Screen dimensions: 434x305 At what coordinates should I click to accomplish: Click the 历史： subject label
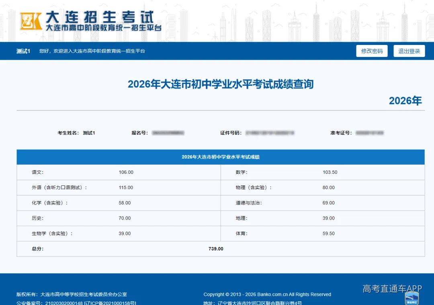point(37,218)
